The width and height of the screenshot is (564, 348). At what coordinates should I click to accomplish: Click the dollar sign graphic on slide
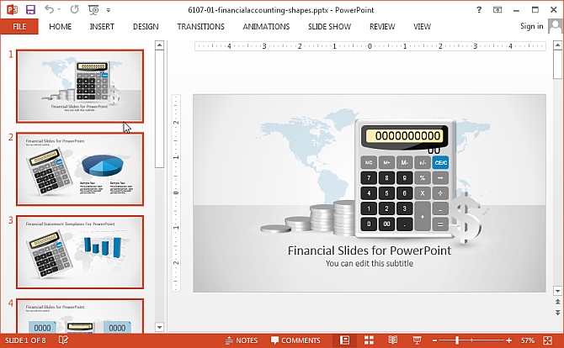click(466, 218)
